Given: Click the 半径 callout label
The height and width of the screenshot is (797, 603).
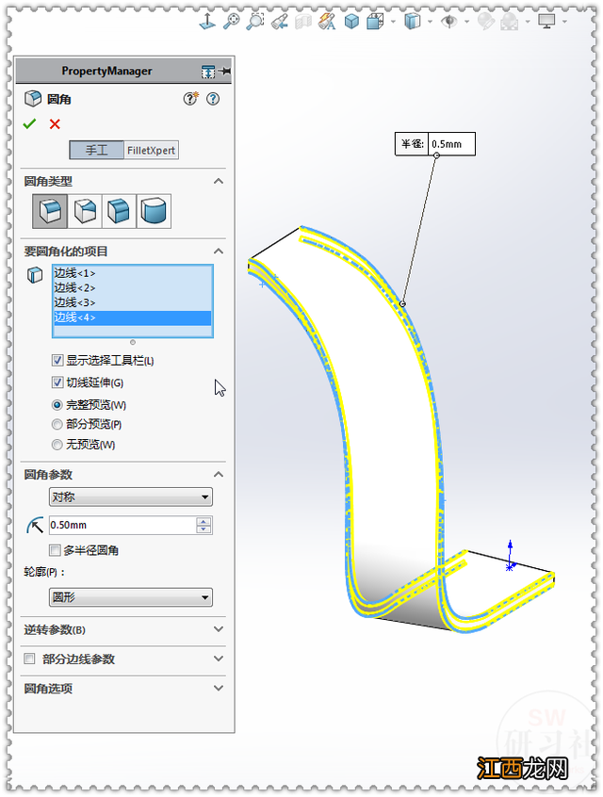Looking at the screenshot, I should coord(412,144).
